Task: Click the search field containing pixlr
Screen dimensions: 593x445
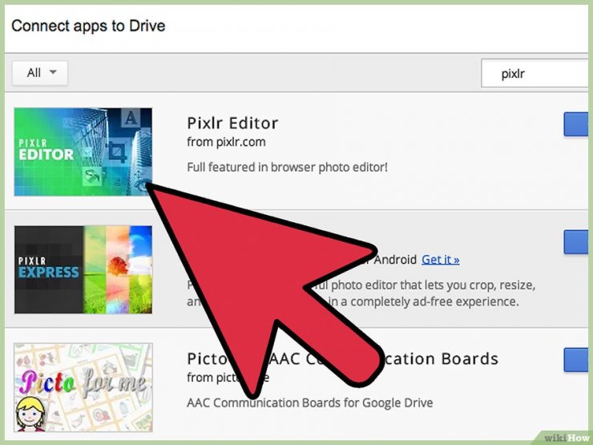Action: [535, 74]
